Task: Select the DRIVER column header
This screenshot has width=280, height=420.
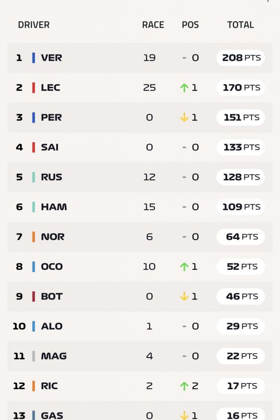Action: [x=34, y=25]
